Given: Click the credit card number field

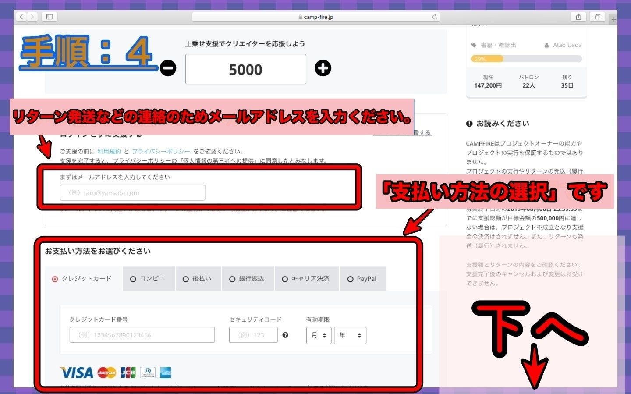Looking at the screenshot, I should coord(142,335).
